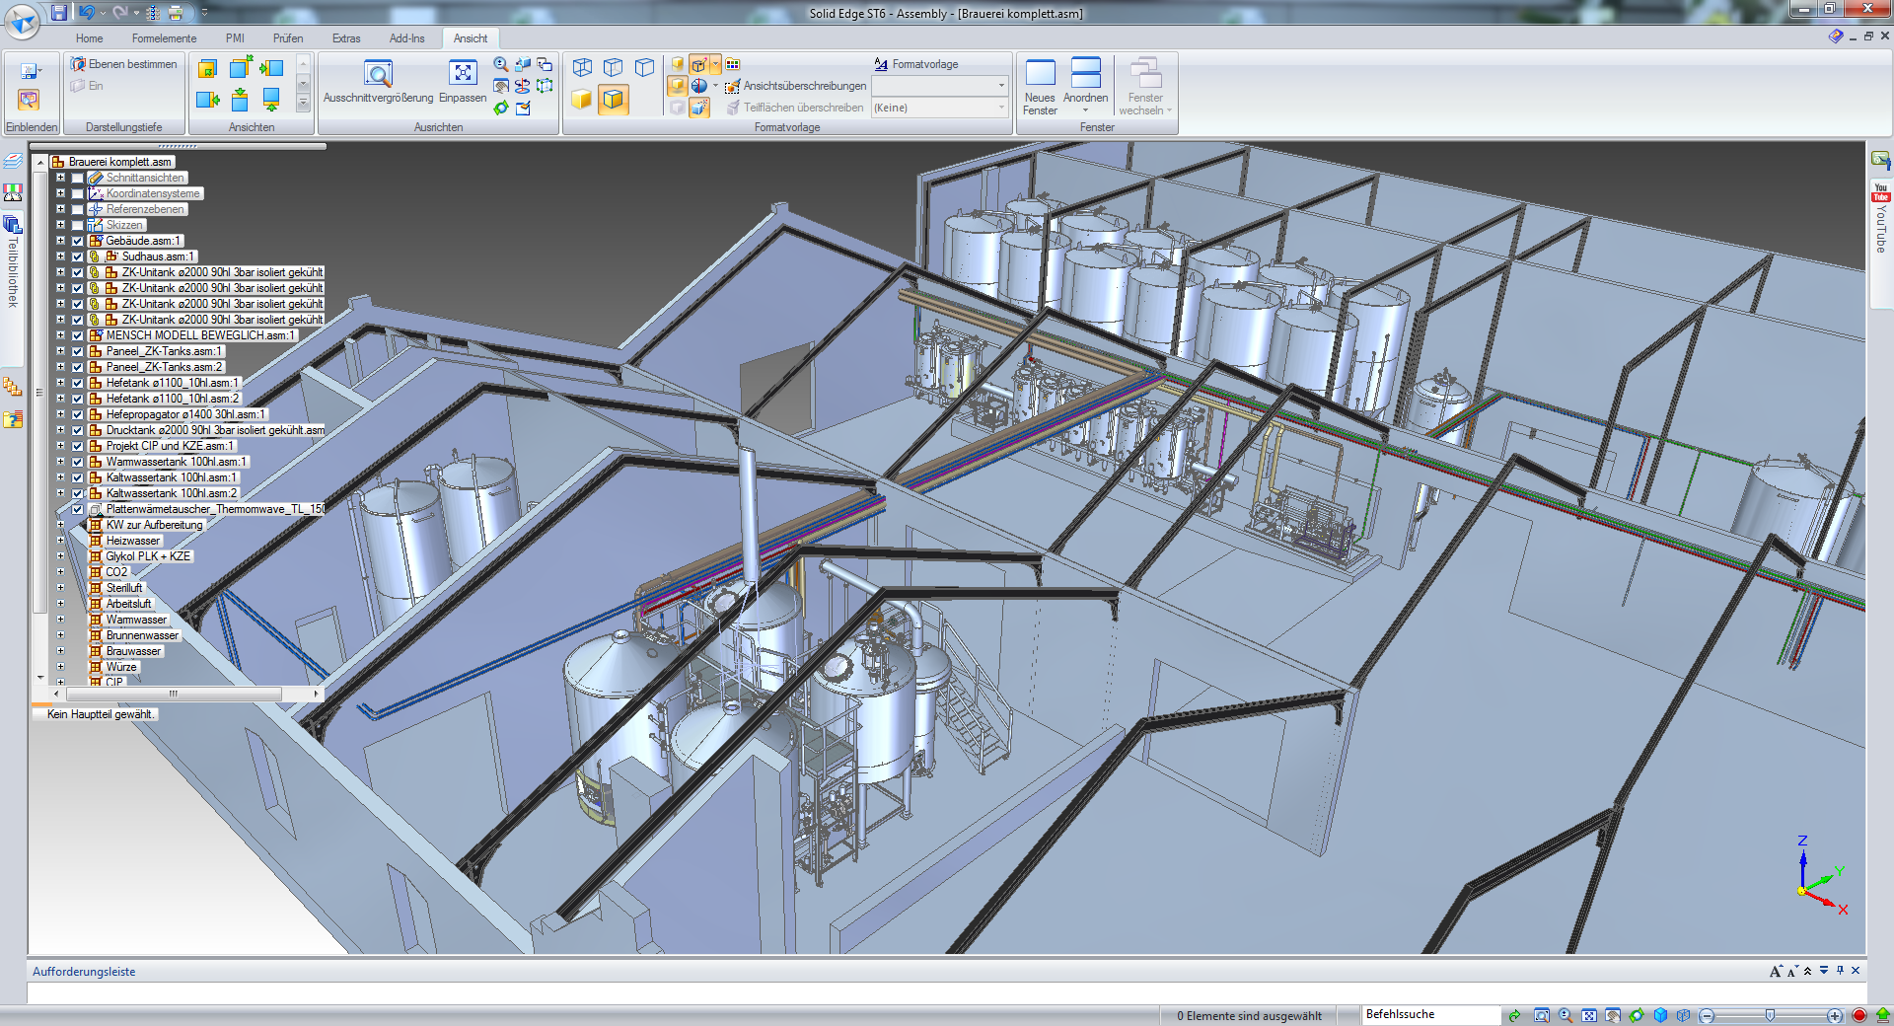The width and height of the screenshot is (1894, 1026).
Task: Toggle Hefepropagator ø1400 30hl checkbox
Action: coord(78,414)
